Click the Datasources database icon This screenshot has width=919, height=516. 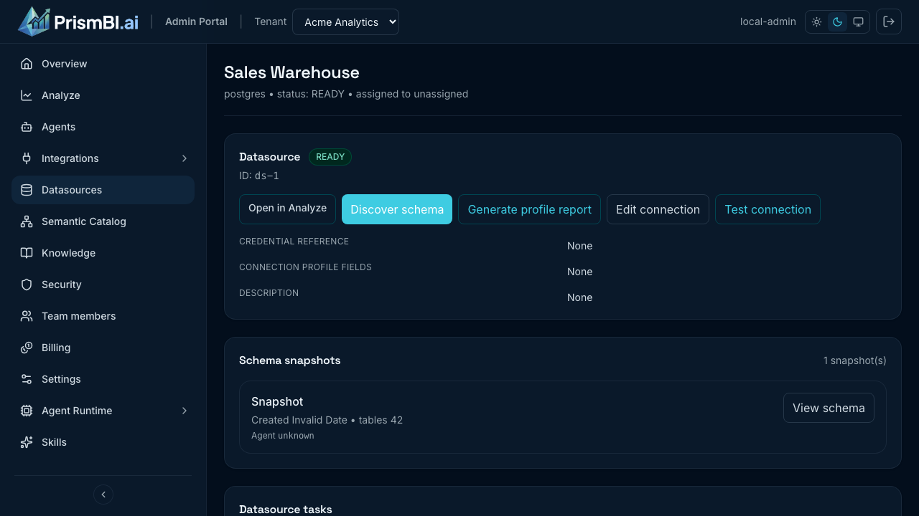(x=27, y=190)
